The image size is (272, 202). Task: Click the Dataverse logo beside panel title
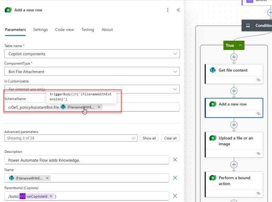tap(8, 10)
